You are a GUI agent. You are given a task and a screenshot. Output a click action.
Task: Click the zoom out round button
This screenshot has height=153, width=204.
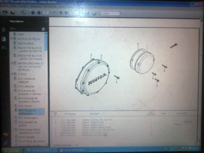pos(61,13)
